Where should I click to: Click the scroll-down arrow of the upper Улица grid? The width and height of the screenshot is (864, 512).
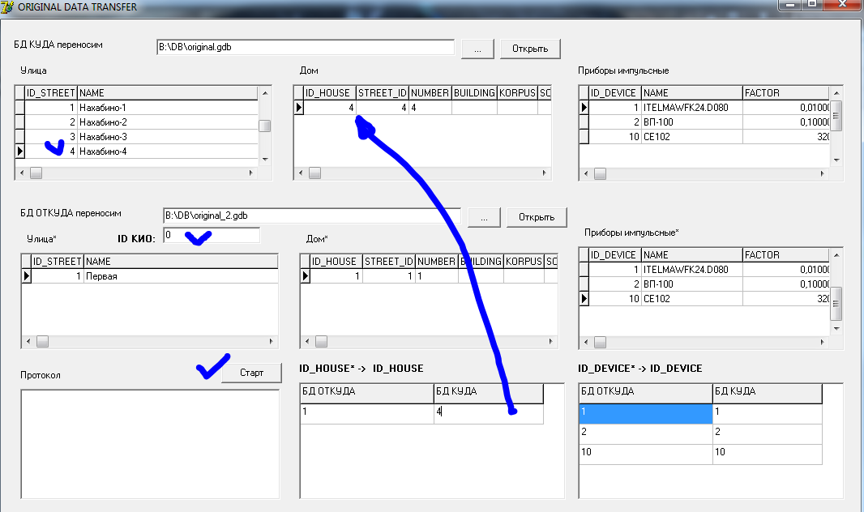[264, 160]
